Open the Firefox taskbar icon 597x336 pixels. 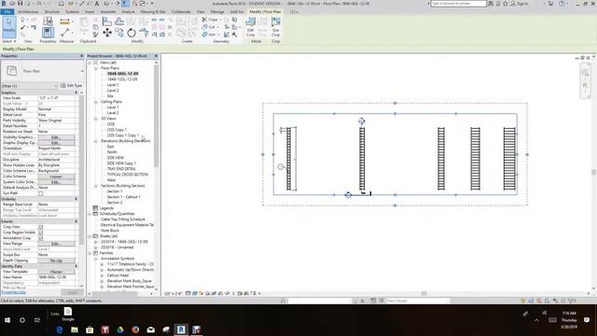click(x=135, y=329)
